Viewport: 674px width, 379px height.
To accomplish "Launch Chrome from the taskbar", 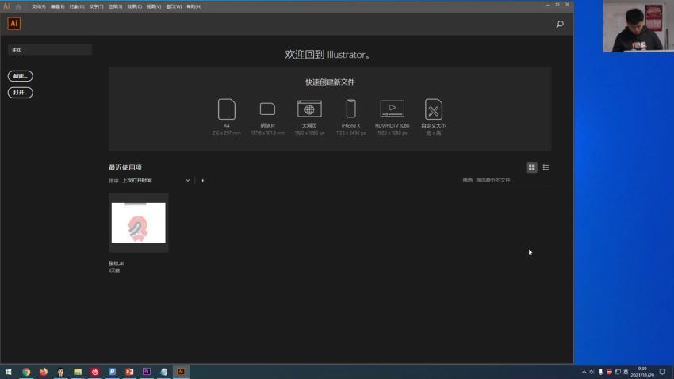I will 26,372.
